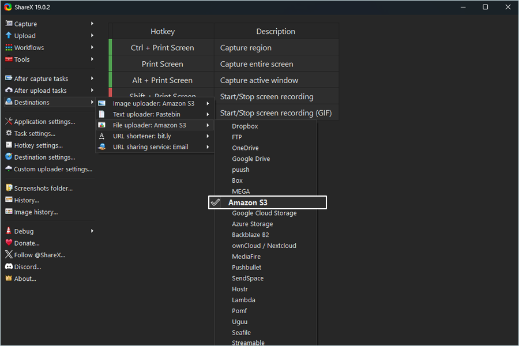Click the Tools toolbox icon
Screen dimensions: 519x346
pyautogui.click(x=9, y=59)
